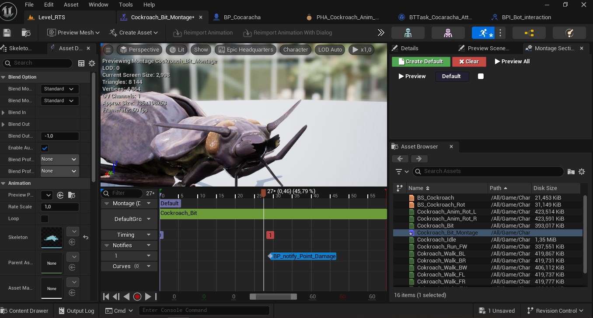Open Asset Browser settings gear
The height and width of the screenshot is (318, 593).
point(582,172)
